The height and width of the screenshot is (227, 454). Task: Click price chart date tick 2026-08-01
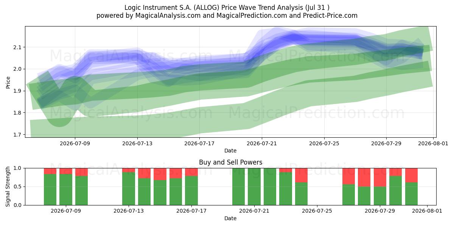click(x=433, y=143)
